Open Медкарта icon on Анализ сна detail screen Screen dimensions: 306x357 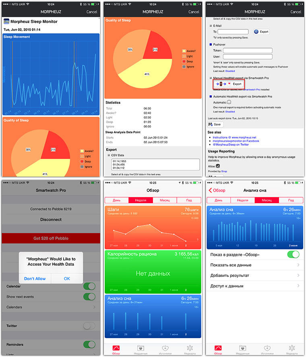click(x=292, y=348)
